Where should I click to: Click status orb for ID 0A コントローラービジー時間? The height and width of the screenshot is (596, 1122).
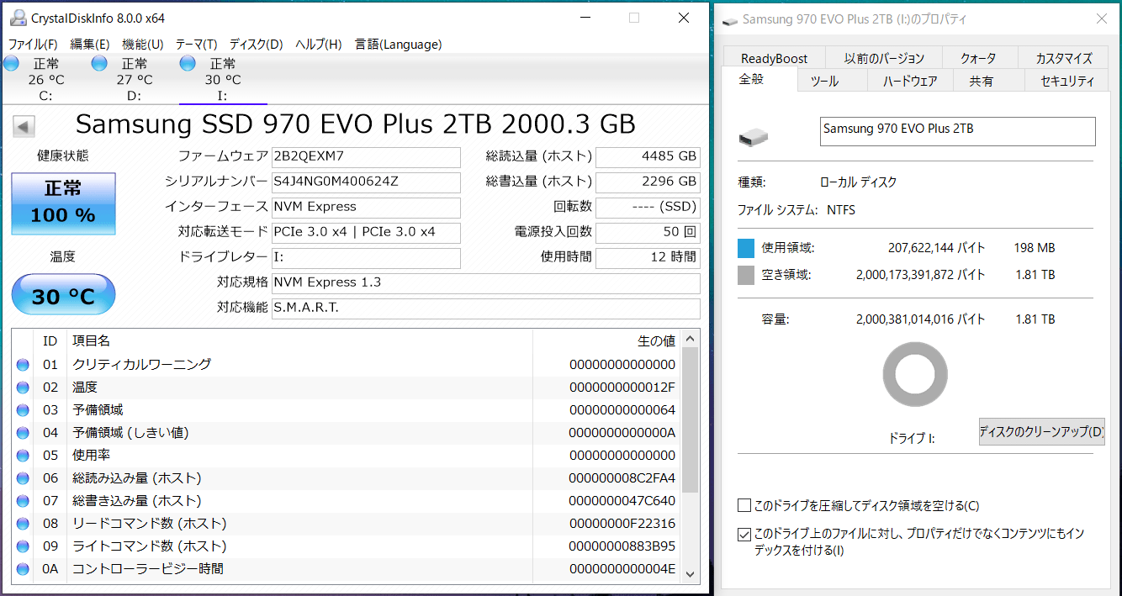pos(23,569)
